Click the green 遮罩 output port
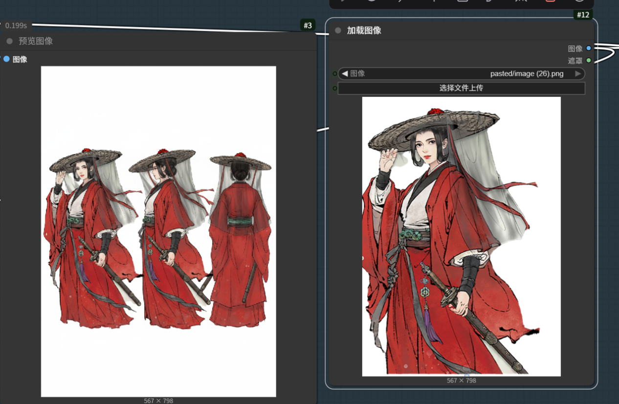The width and height of the screenshot is (619, 404). [x=589, y=61]
